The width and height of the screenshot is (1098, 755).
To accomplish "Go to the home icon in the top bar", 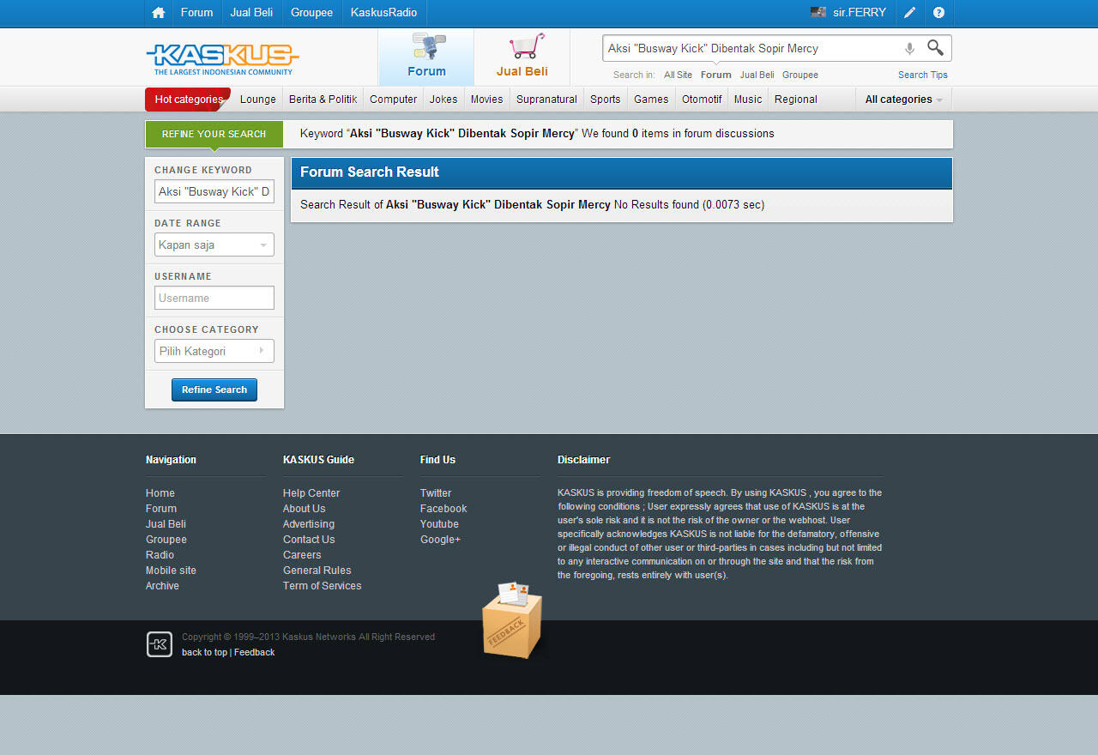I will coord(158,13).
